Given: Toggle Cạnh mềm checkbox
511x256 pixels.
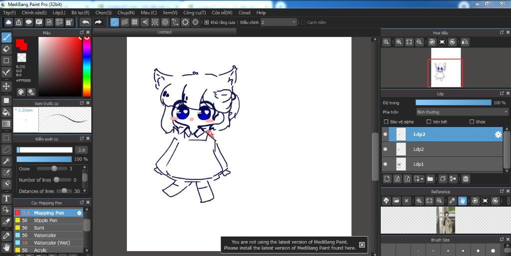Looking at the screenshot, I should click(x=303, y=22).
